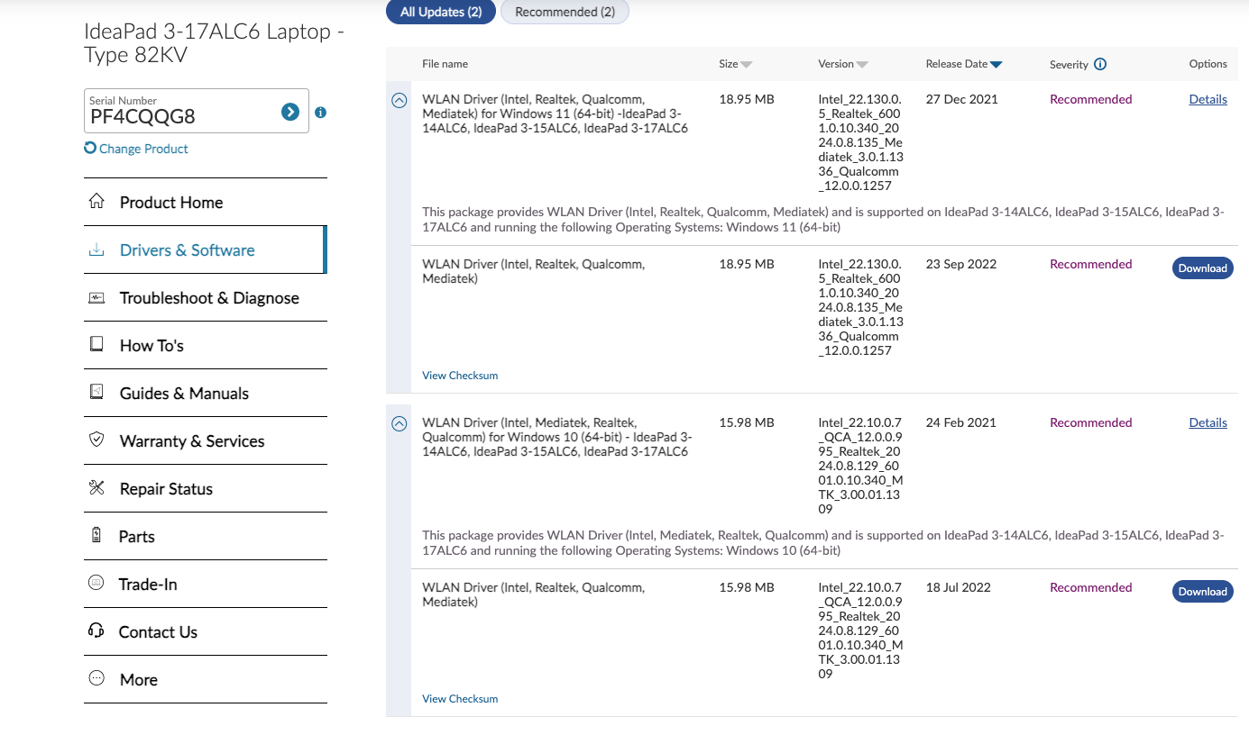Open Warranty & Services menu item

[206, 440]
